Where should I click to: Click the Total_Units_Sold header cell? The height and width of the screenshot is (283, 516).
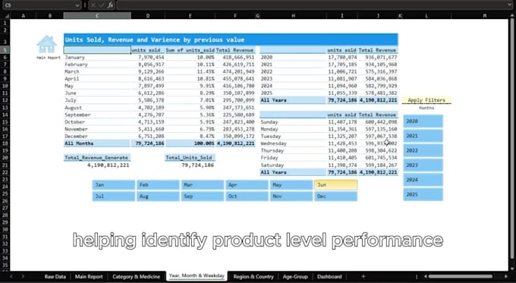(189, 158)
